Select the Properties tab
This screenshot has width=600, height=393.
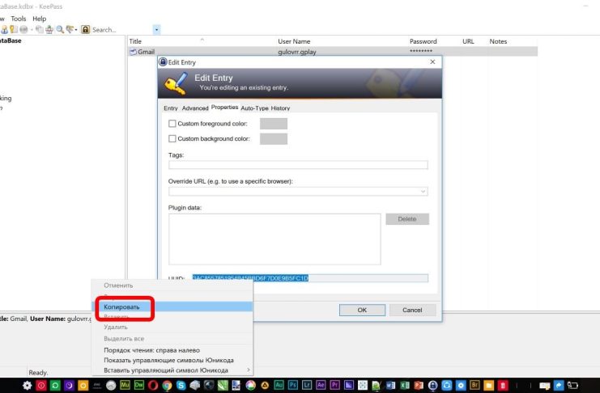(224, 107)
